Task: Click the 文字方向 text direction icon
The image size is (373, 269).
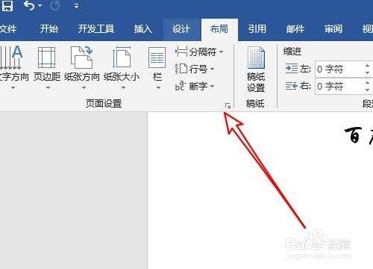Action: point(11,58)
